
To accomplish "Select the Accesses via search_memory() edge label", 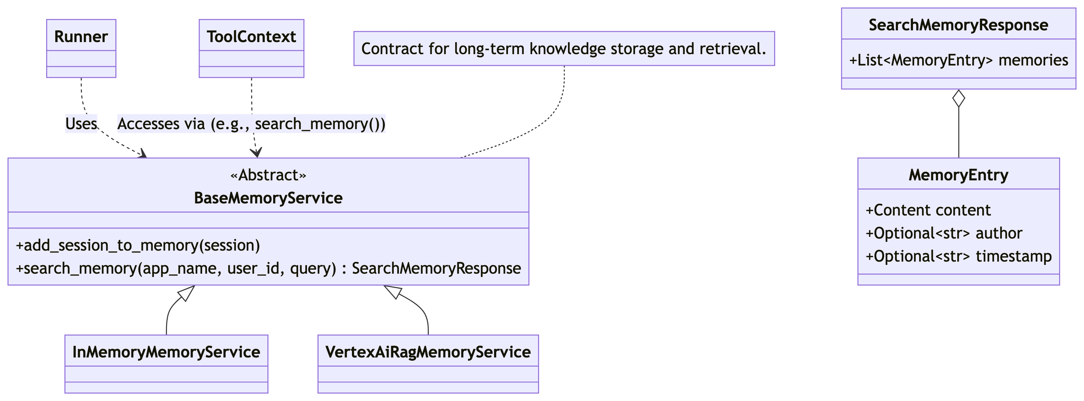I will tap(251, 124).
